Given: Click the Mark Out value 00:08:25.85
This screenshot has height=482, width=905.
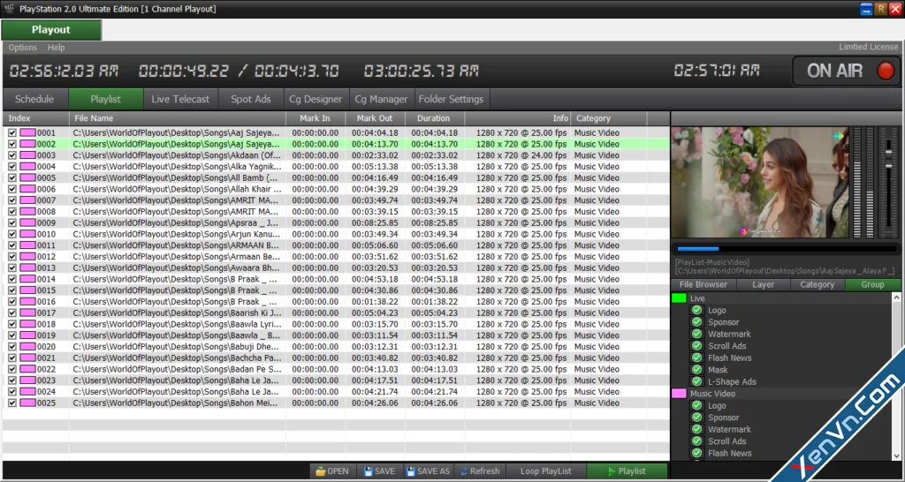Looking at the screenshot, I should pyautogui.click(x=375, y=222).
